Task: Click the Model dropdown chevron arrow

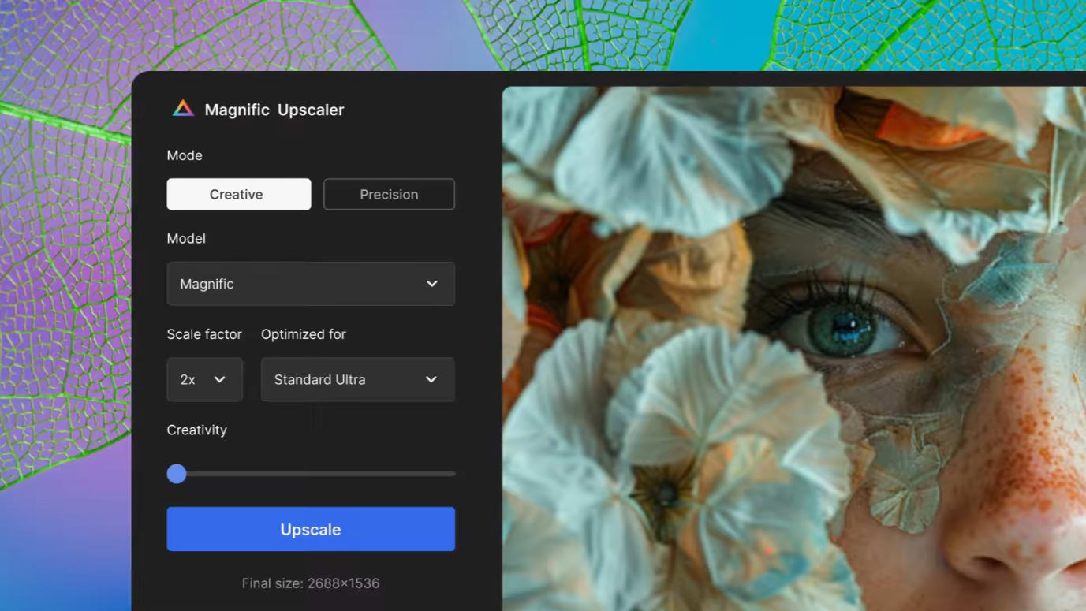Action: (432, 284)
